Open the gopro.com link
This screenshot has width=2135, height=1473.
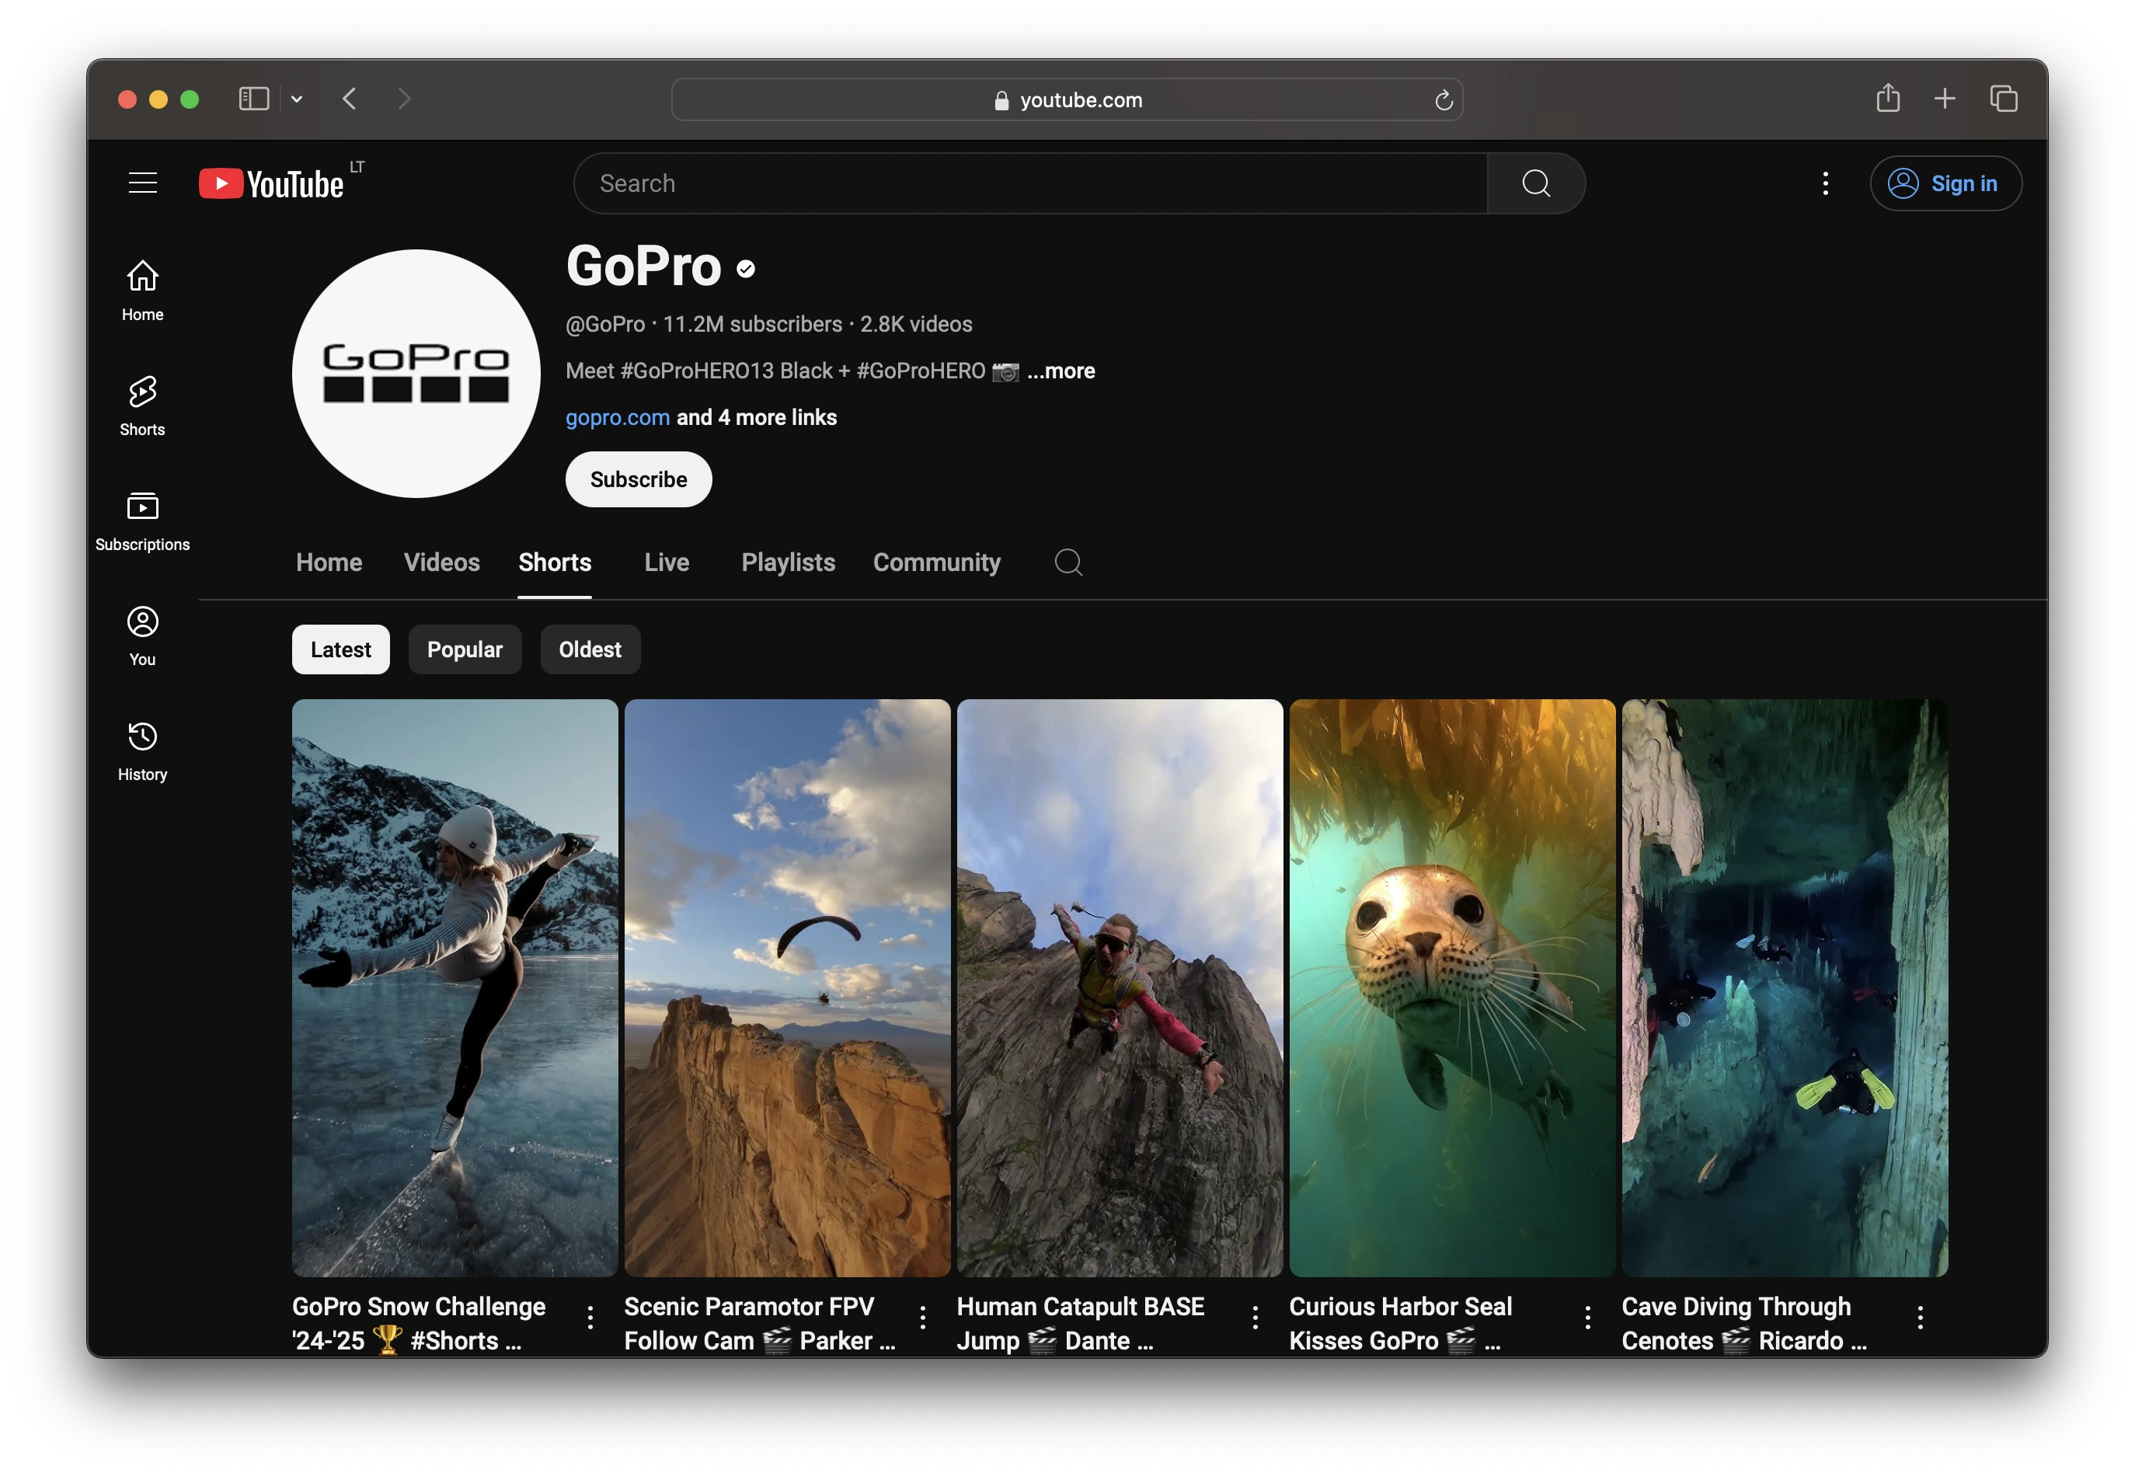pyautogui.click(x=617, y=417)
